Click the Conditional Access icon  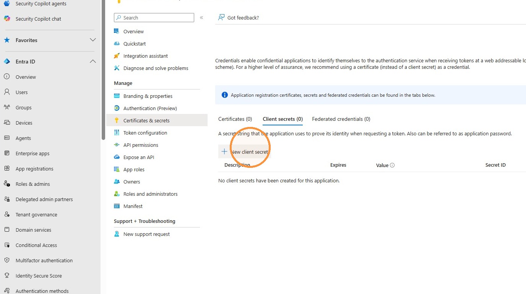pyautogui.click(x=7, y=245)
